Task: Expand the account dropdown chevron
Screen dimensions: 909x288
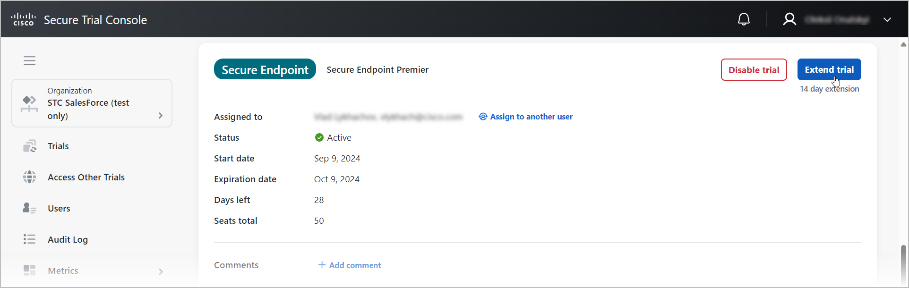Action: click(887, 20)
